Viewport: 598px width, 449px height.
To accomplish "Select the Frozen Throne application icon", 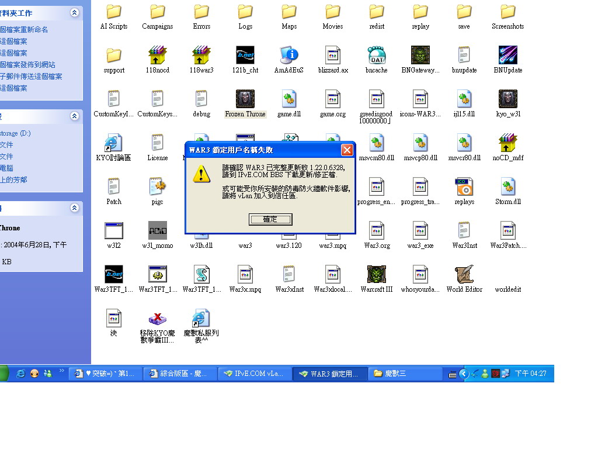I will point(245,99).
